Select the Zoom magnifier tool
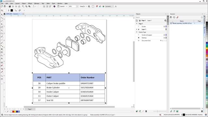The height and width of the screenshot is (117, 208). [2, 76]
